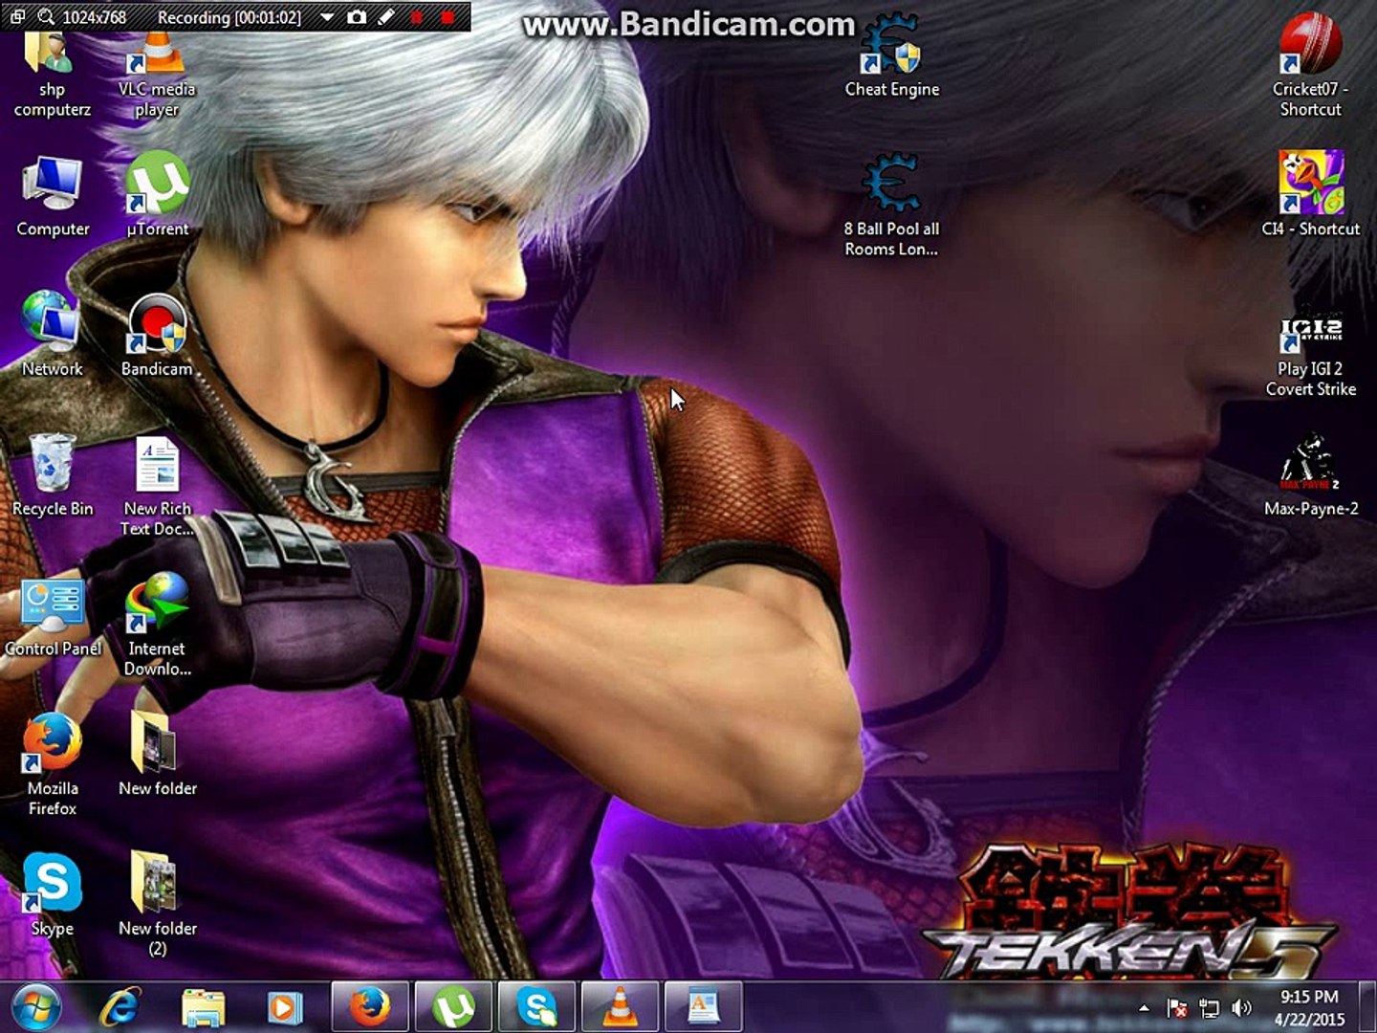
Task: Select the CI4 - Shortcut icon
Action: coord(1311,195)
